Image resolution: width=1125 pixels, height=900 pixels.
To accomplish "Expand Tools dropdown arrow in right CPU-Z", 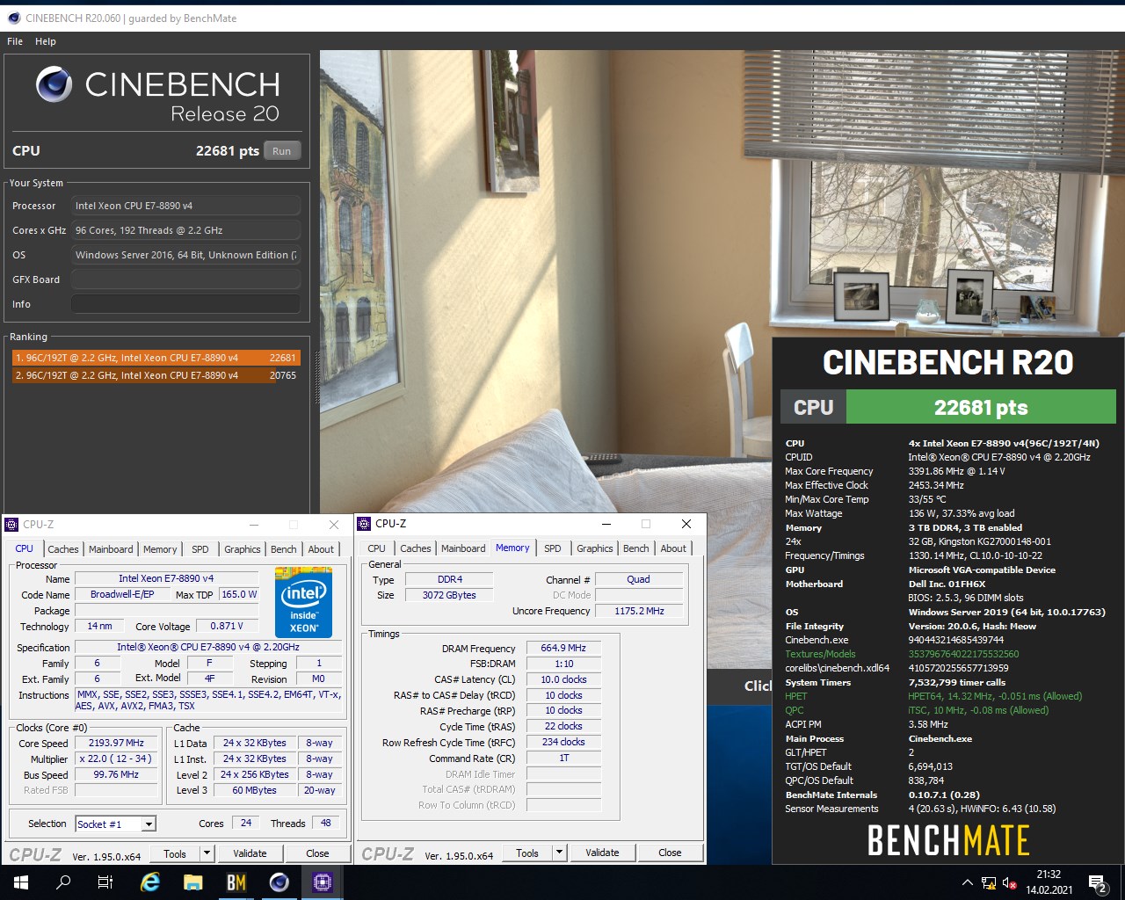I will tap(559, 853).
